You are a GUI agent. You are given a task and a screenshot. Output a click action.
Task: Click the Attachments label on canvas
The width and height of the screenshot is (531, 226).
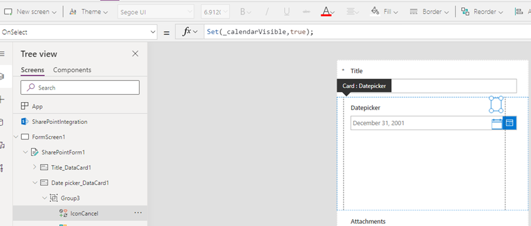pyautogui.click(x=368, y=222)
